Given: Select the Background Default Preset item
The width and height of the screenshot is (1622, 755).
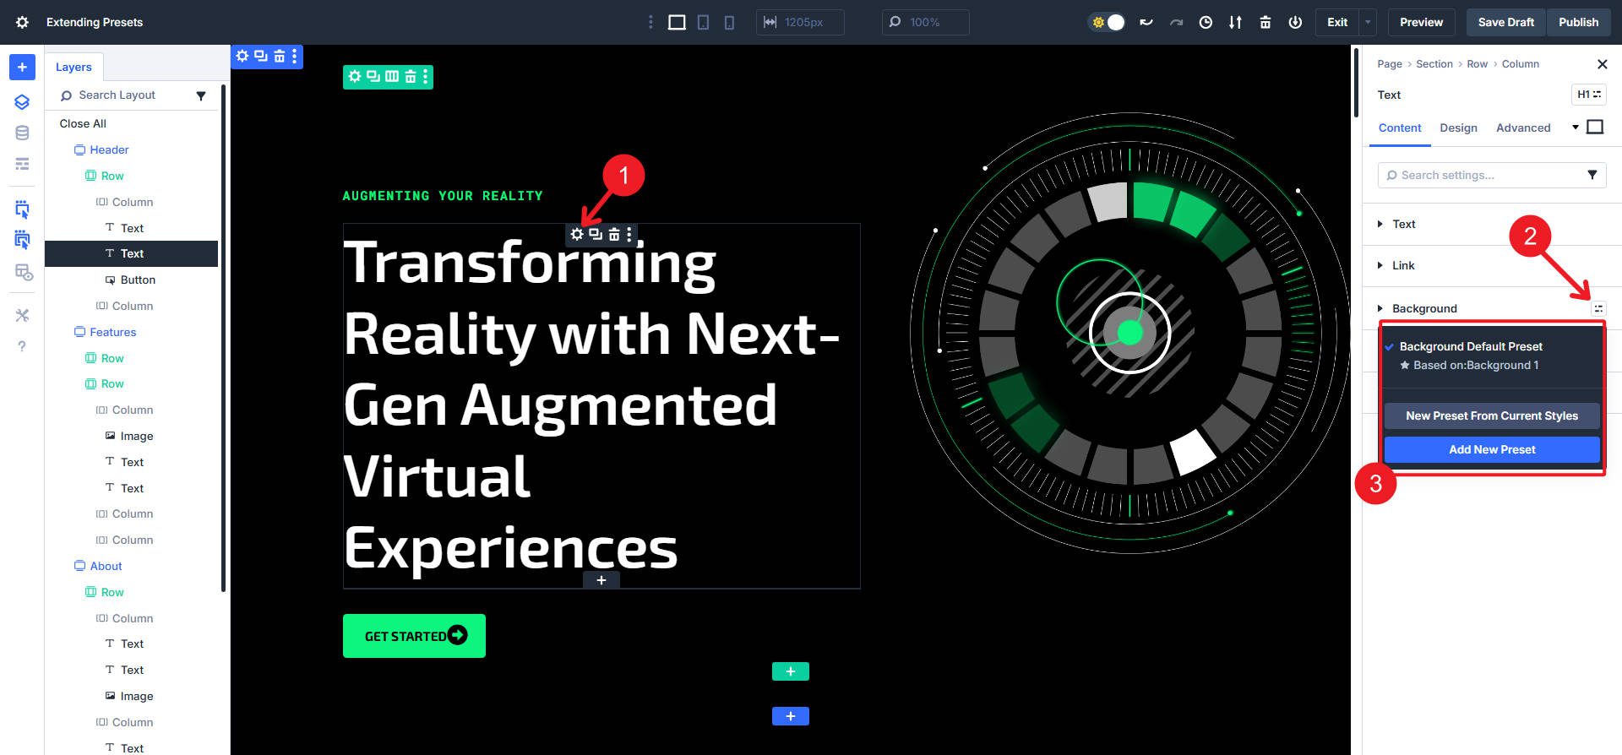Looking at the screenshot, I should pos(1470,346).
